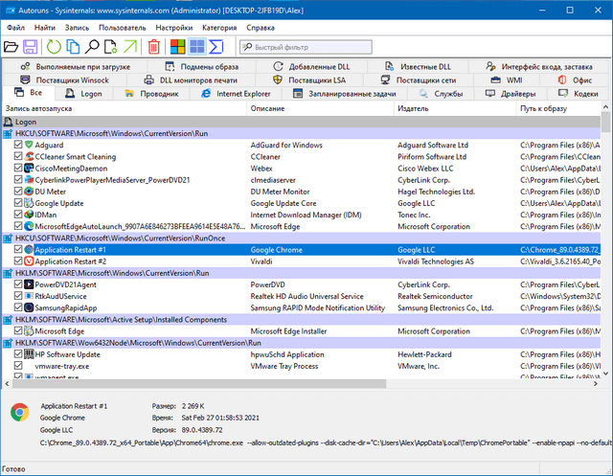Open the Настройки menu
Viewport: 613px width, 476px height.
pyautogui.click(x=173, y=28)
